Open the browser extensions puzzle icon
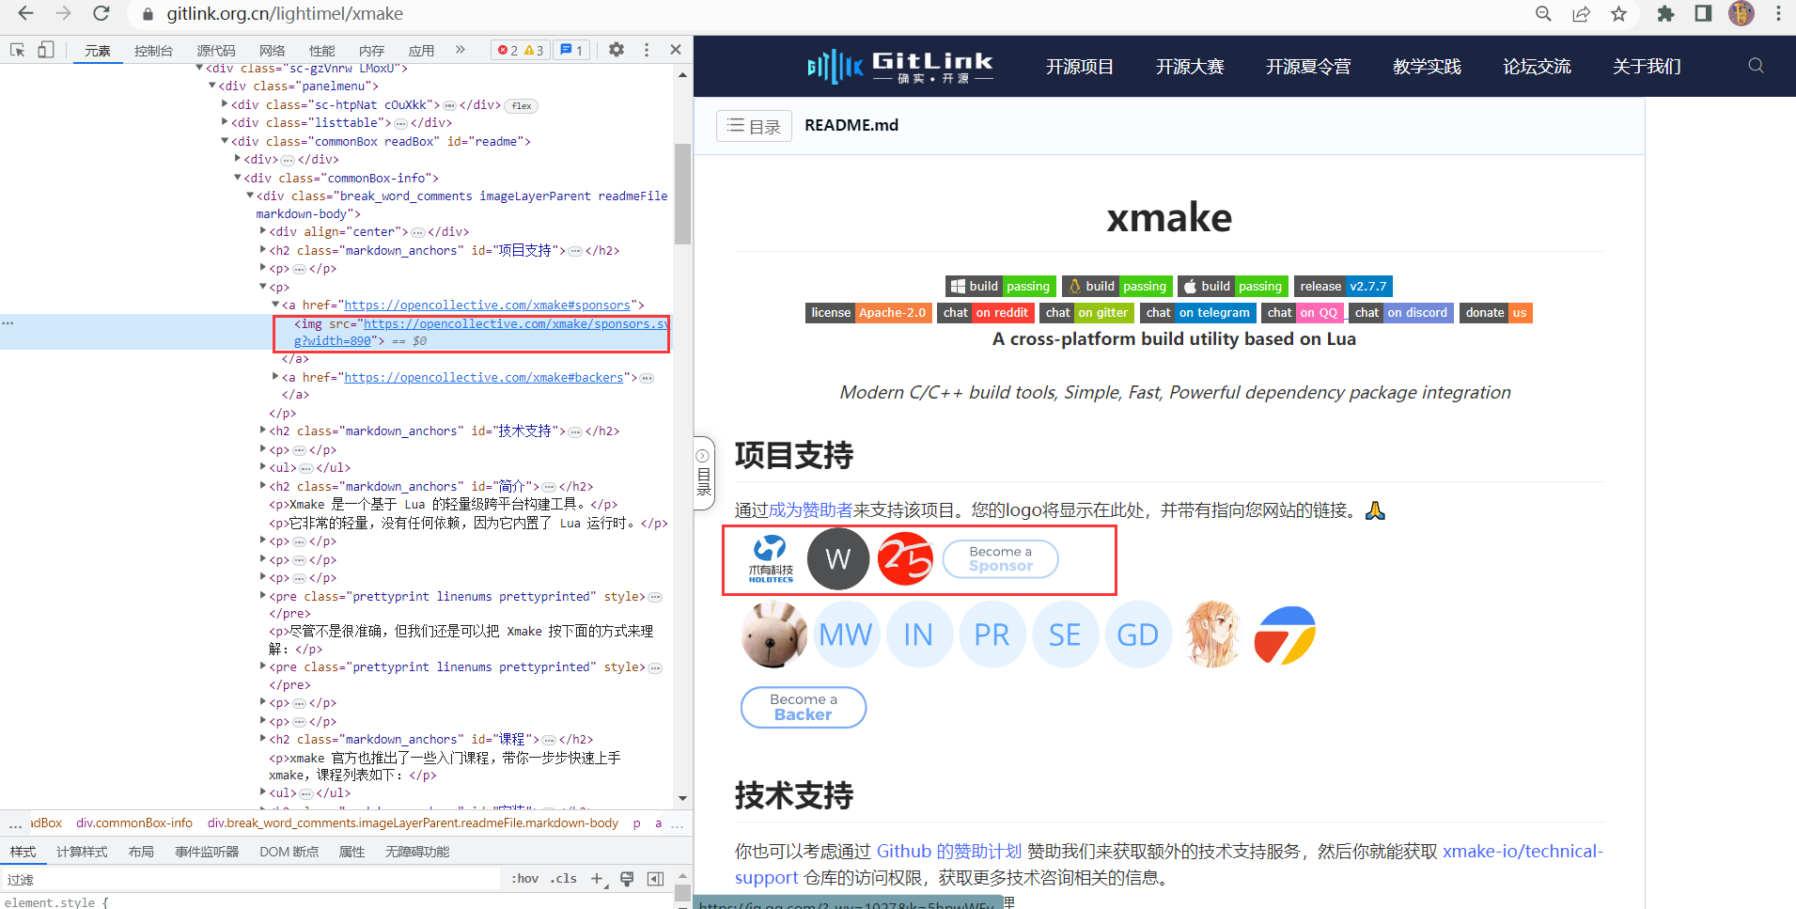The image size is (1796, 909). 1665,13
